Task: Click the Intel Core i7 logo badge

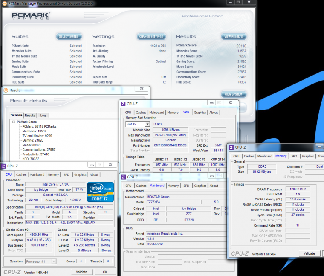Action: tap(100, 192)
